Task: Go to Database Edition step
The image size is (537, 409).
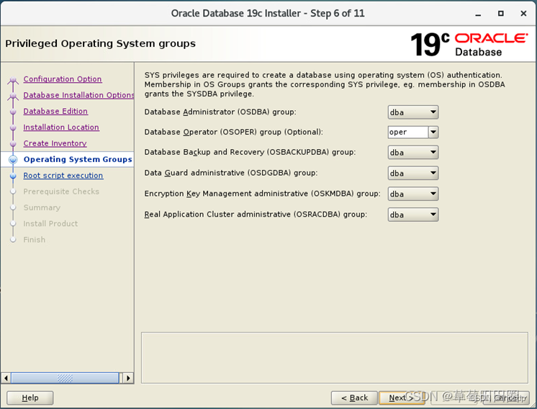Action: (55, 112)
